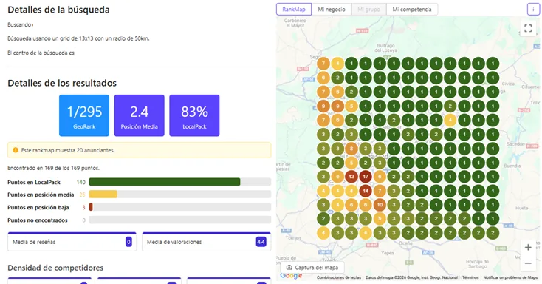The image size is (542, 284).
Task: Zoom out the map with minus button
Action: tap(528, 263)
